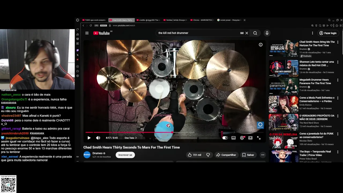Open Megadeth Drummer Hears Paramore thumbnail

click(x=284, y=86)
